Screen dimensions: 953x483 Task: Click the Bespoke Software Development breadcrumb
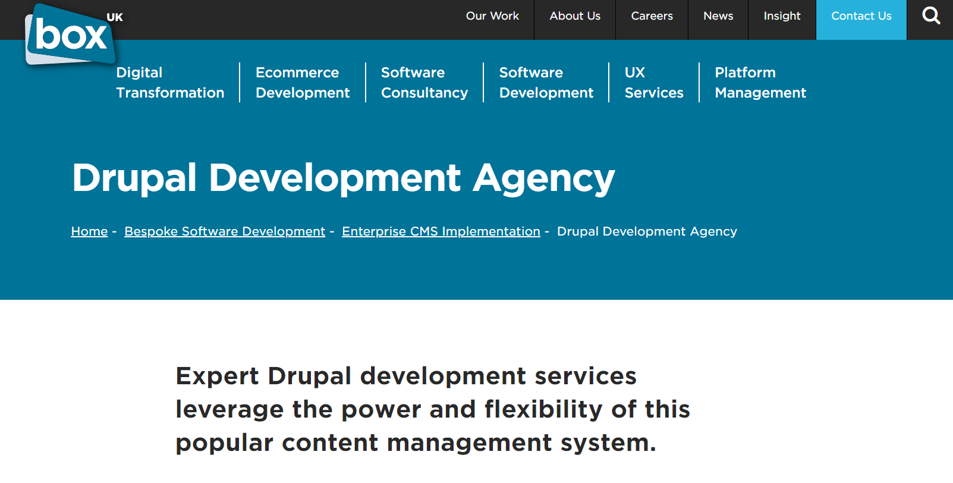coord(225,231)
